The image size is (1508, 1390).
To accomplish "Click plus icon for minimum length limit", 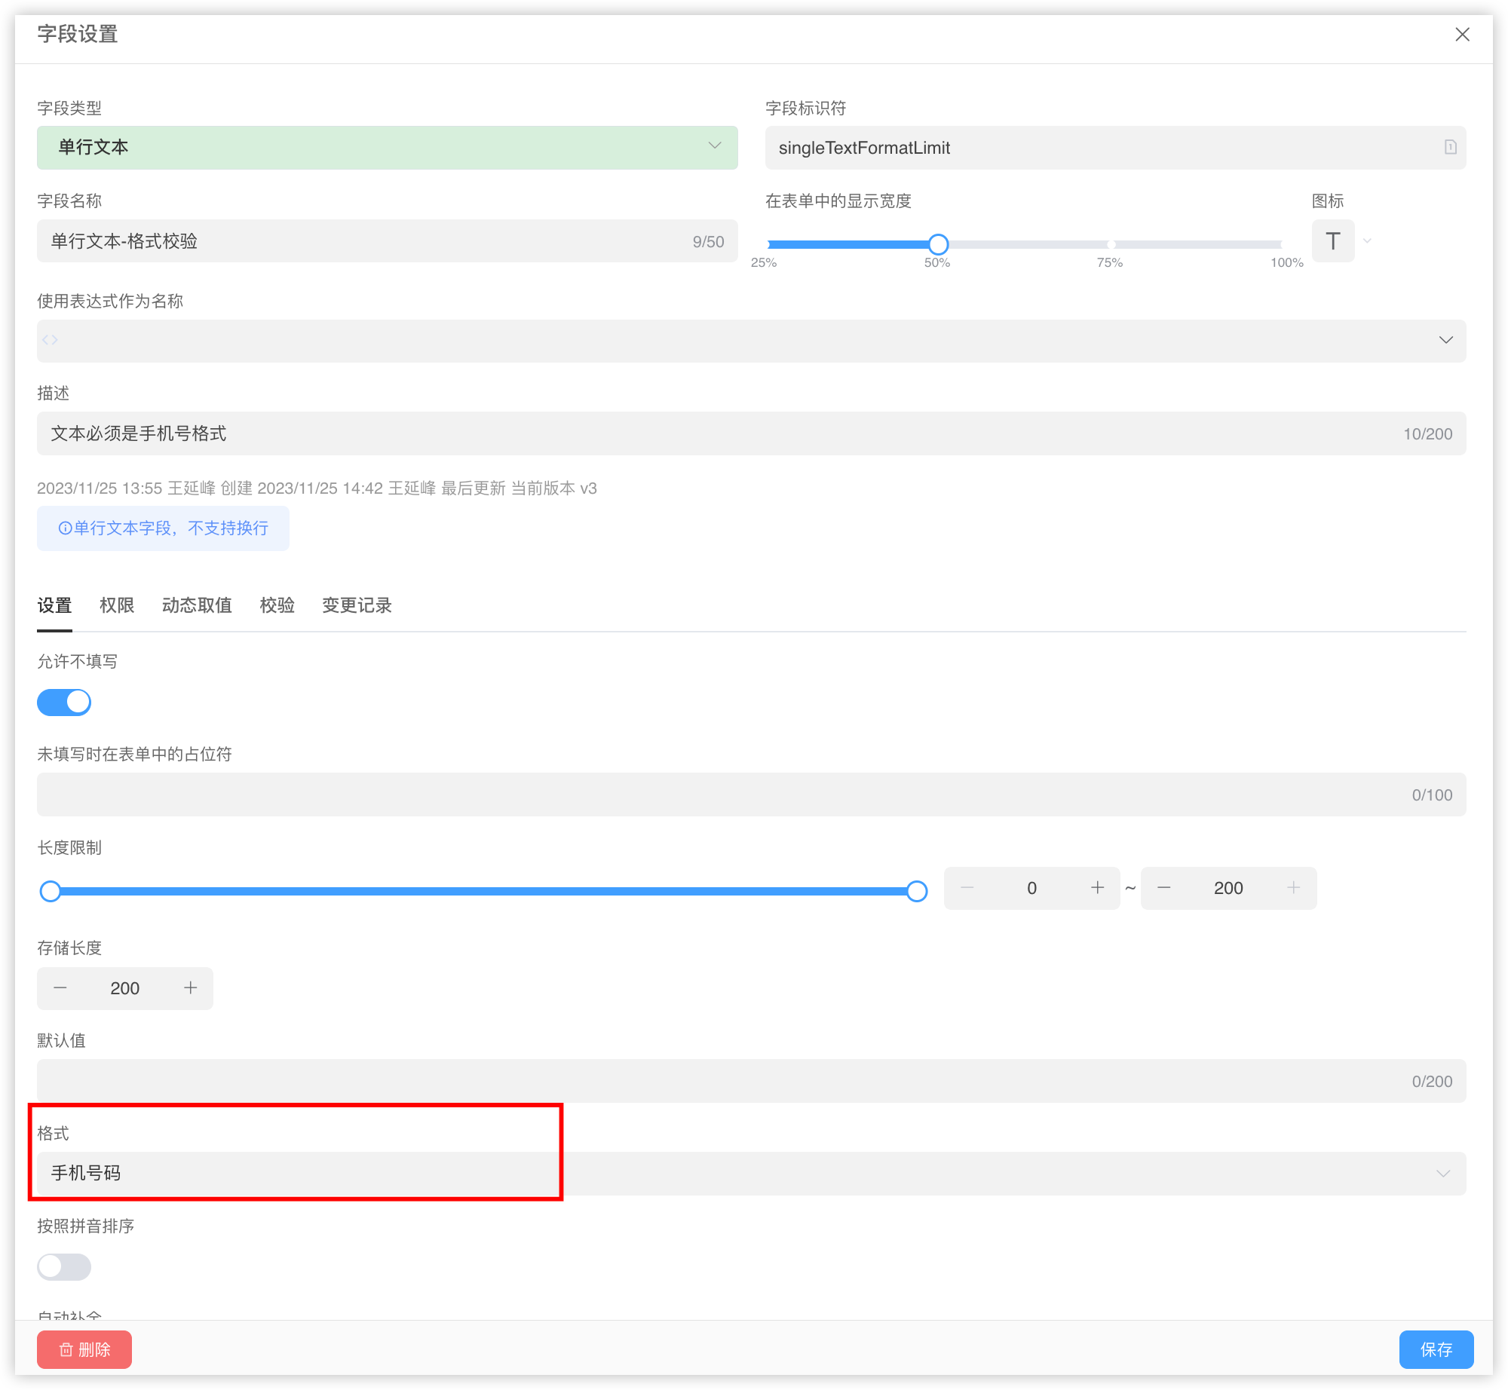I will pos(1097,888).
